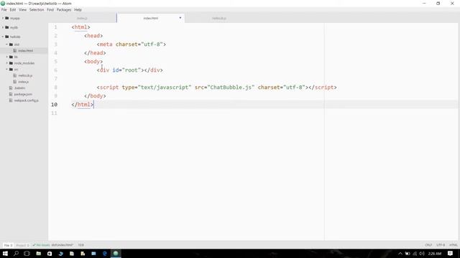Change the UTF-8 encoding selector

tap(441, 245)
